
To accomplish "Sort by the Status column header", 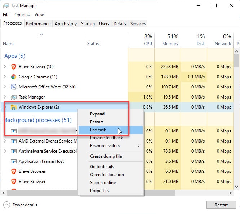I will pyautogui.click(x=106, y=40).
